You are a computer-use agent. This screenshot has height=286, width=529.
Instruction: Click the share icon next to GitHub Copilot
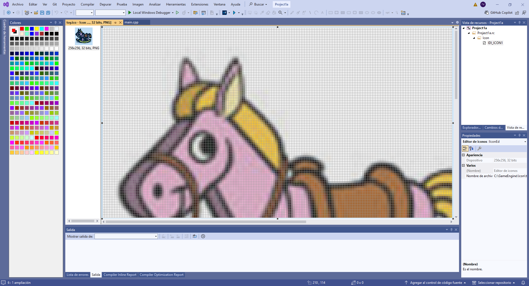pyautogui.click(x=517, y=13)
